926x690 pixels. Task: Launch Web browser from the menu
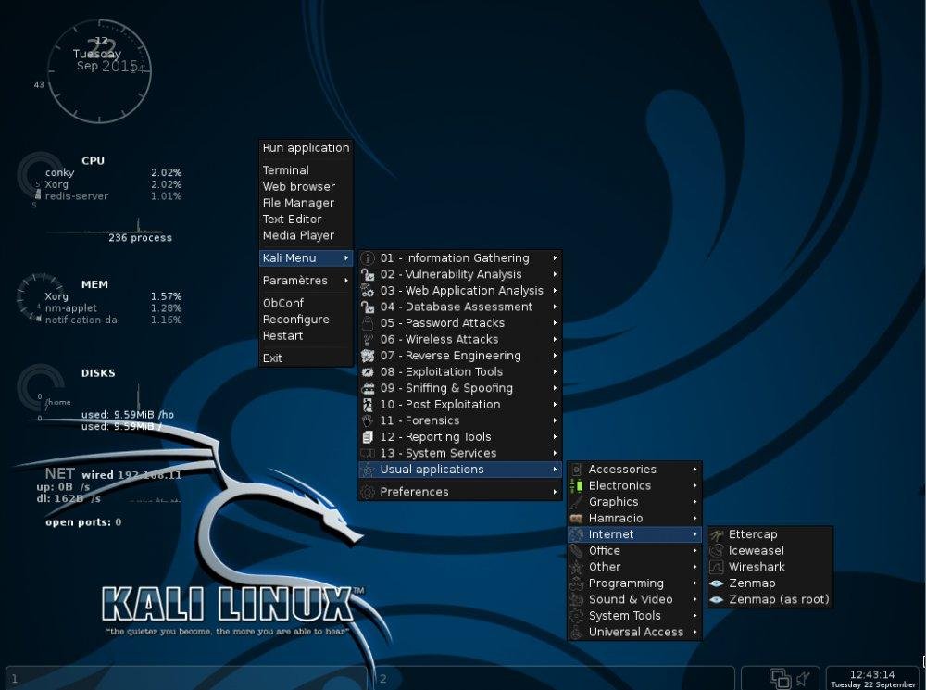coord(306,187)
